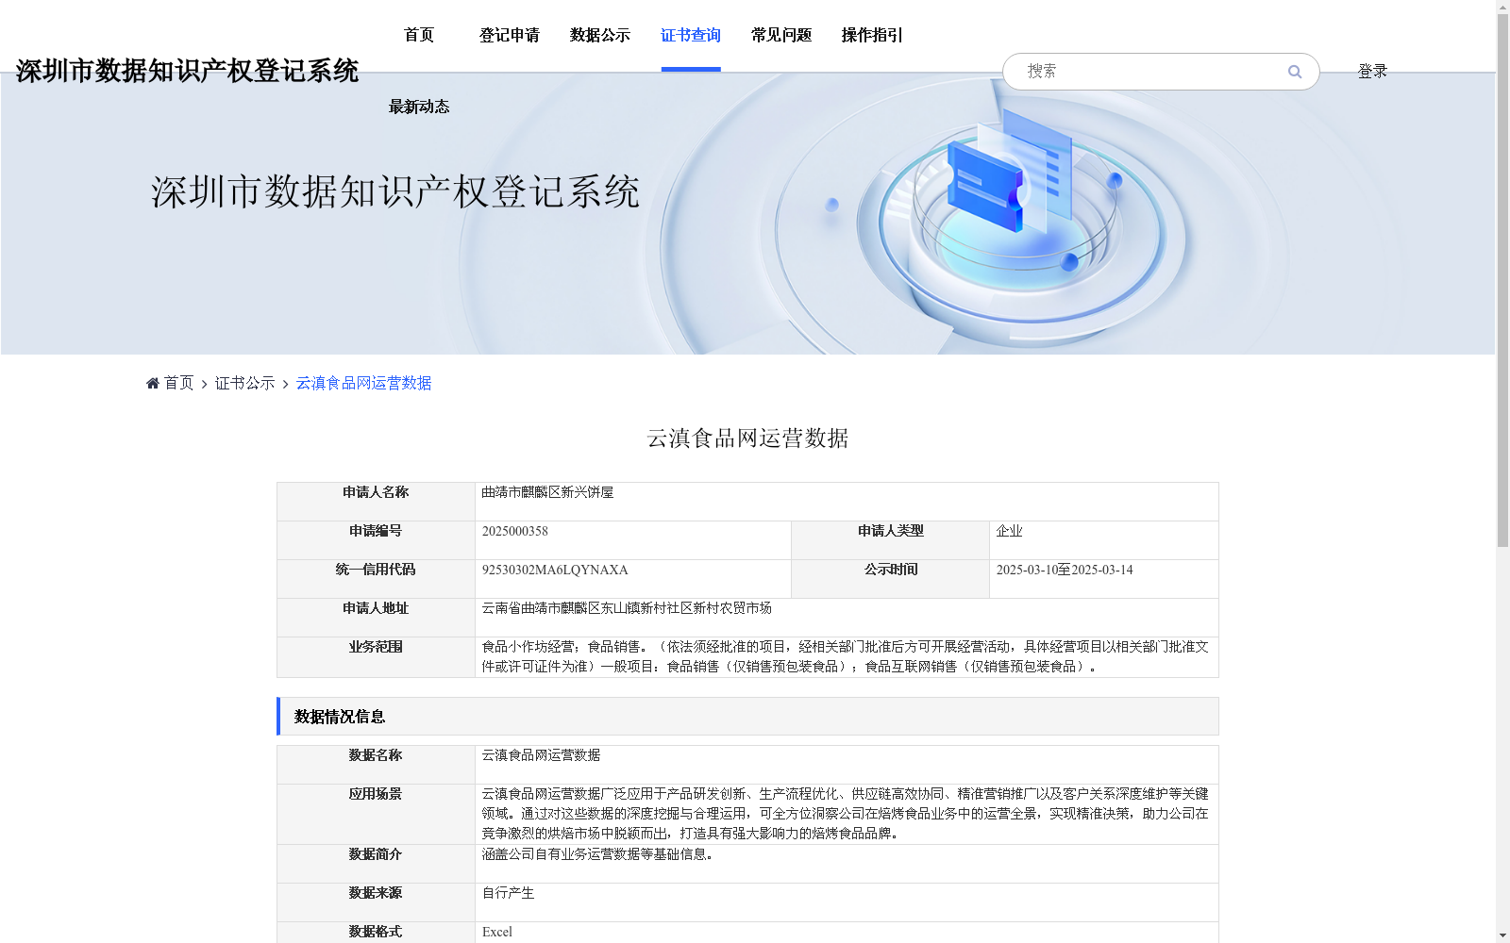Click the site title 深圳市数据知识产权登记系统 in header
This screenshot has width=1510, height=943.
click(x=187, y=71)
